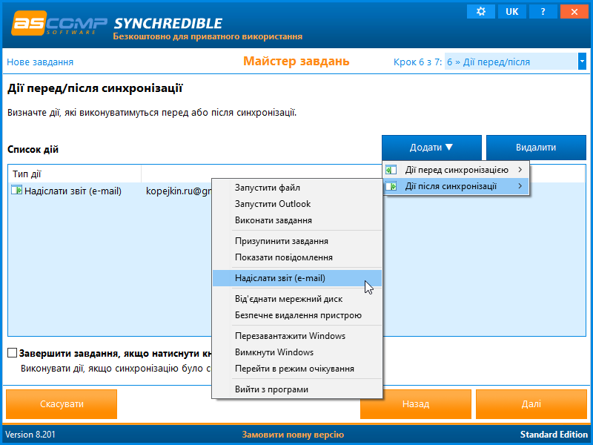The height and width of the screenshot is (445, 593).
Task: Switch language using the UK button
Action: pos(511,12)
